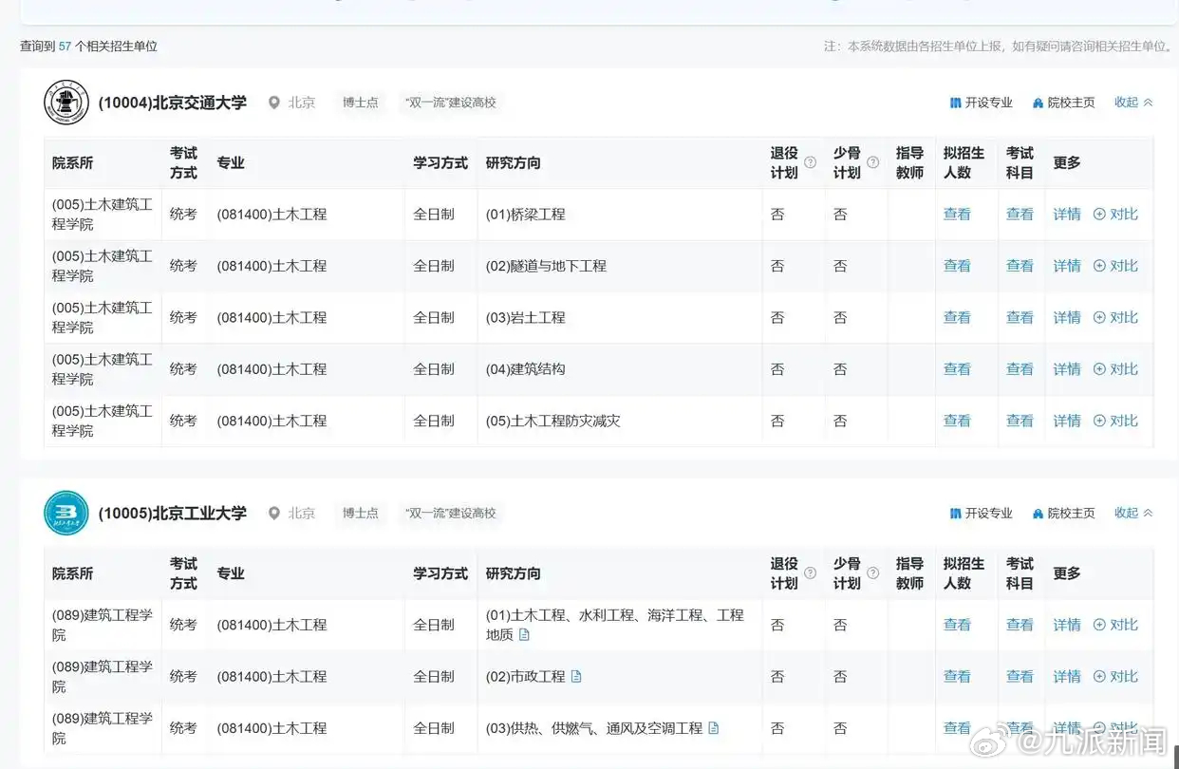Open 开设专业 for 北京交通大学
This screenshot has width=1179, height=769.
pyautogui.click(x=981, y=103)
